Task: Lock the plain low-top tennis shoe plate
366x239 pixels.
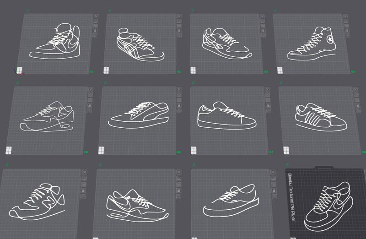Action: (x=269, y=106)
